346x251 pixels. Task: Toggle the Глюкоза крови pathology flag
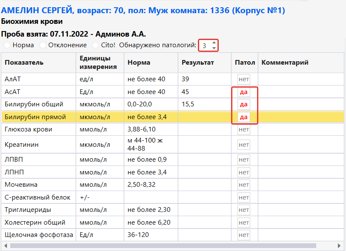[x=244, y=130]
